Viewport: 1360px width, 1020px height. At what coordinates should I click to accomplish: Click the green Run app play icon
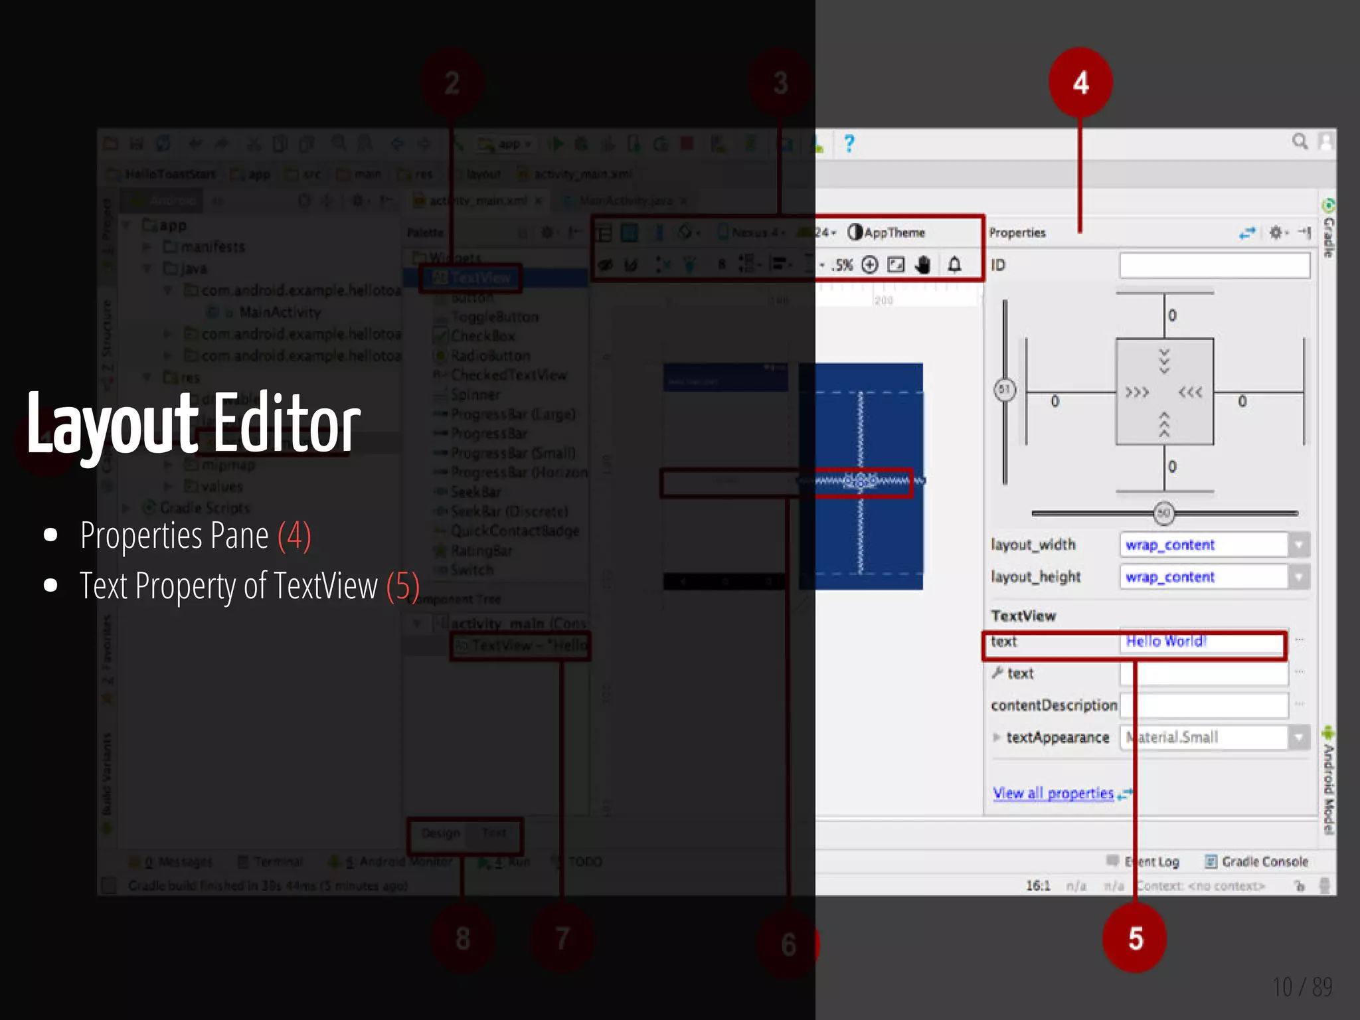556,143
